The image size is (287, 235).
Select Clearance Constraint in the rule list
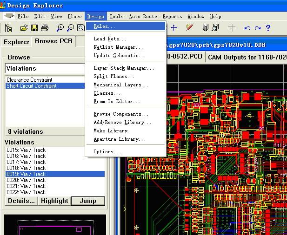29,80
